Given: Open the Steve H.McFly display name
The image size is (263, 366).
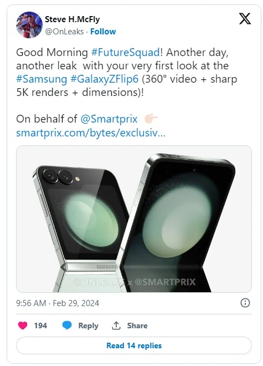Looking at the screenshot, I should pyautogui.click(x=73, y=19).
